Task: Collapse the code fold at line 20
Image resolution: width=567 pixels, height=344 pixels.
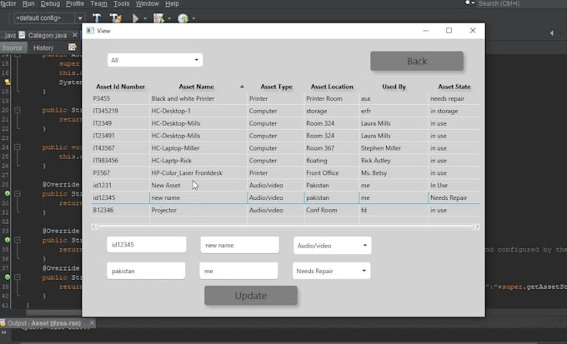Action: pyautogui.click(x=17, y=110)
